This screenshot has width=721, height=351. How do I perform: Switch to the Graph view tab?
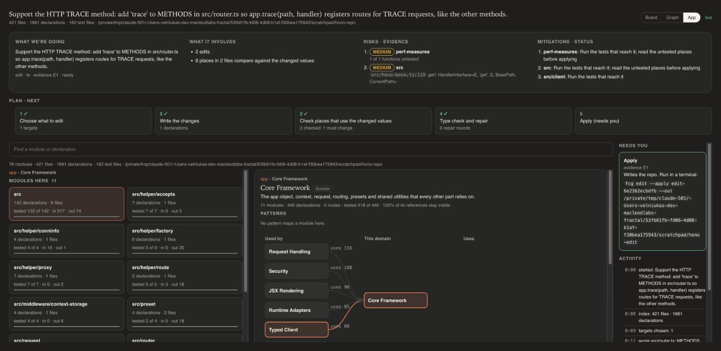[x=672, y=17]
